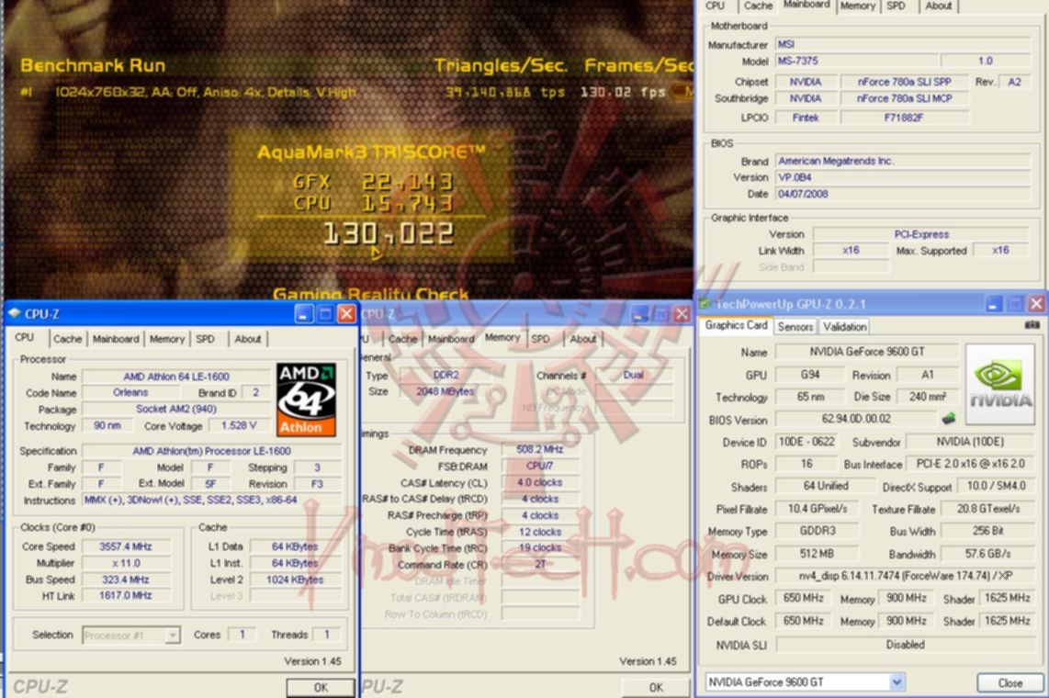Click the Memory Type value GDDR3
This screenshot has width=1049, height=698.
click(x=817, y=531)
